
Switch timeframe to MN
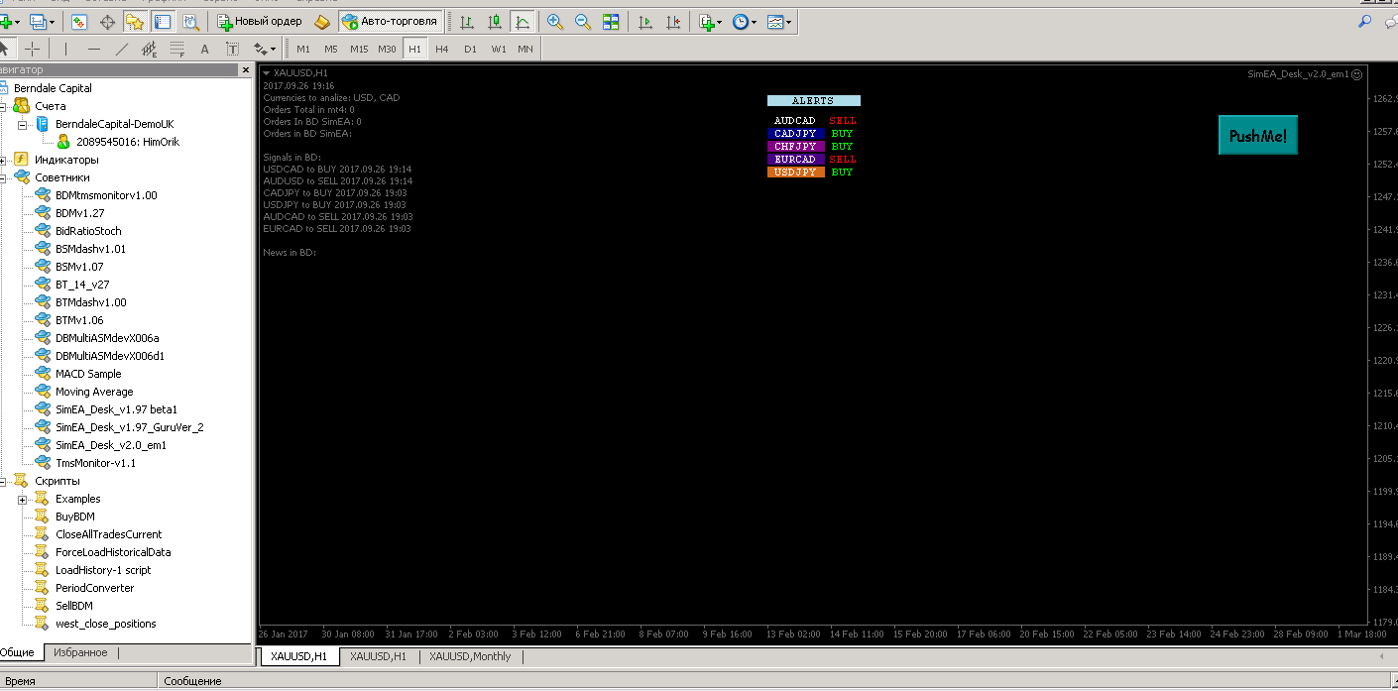point(525,49)
